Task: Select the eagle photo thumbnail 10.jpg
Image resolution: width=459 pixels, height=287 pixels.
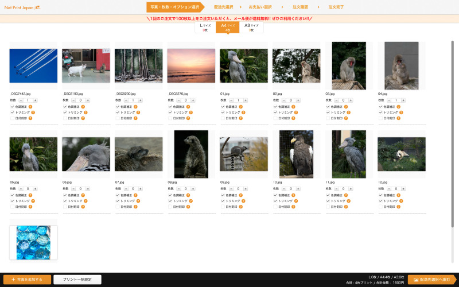Action: point(296,154)
